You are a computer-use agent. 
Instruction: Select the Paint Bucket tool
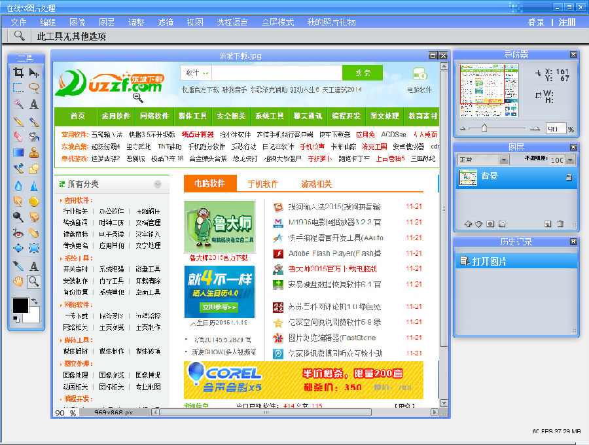coord(34,137)
